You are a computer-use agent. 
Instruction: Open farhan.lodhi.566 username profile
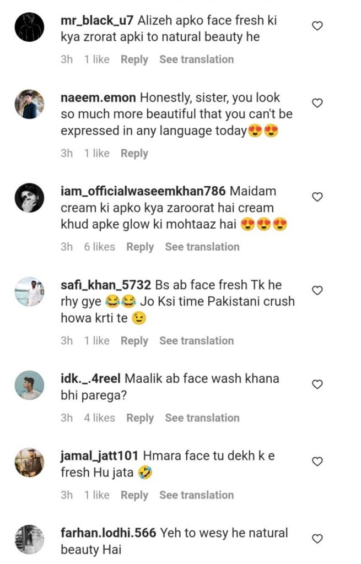pos(109,533)
